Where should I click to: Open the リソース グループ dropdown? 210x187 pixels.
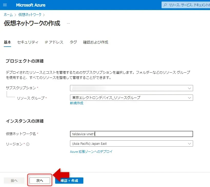tap(131, 98)
